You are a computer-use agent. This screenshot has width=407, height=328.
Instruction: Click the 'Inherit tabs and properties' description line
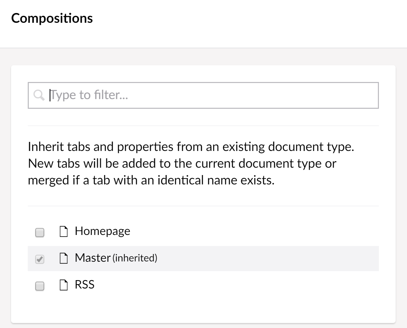[x=191, y=147]
